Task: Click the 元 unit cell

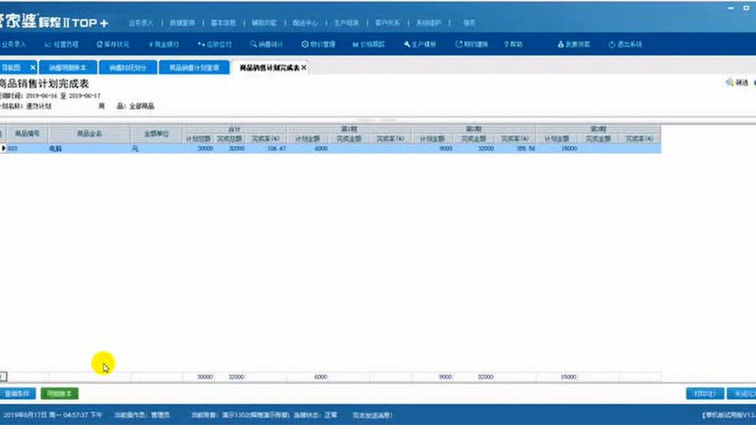Action: [157, 149]
